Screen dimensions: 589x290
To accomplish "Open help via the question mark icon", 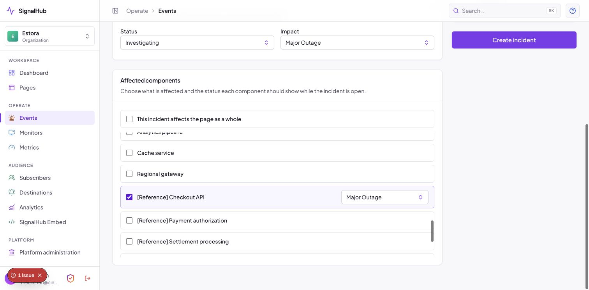I will click(573, 11).
